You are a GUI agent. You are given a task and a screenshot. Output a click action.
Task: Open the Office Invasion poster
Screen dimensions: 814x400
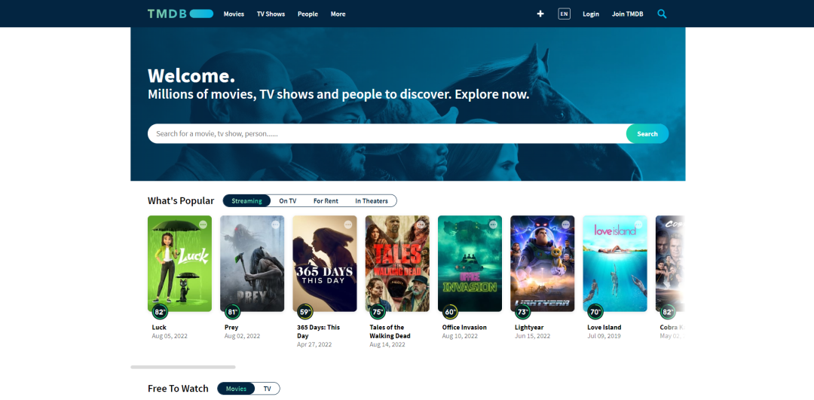pyautogui.click(x=470, y=264)
